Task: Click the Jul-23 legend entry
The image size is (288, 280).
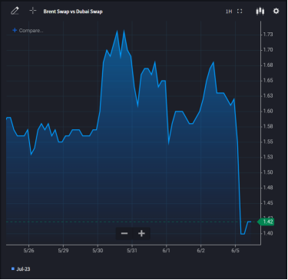Action: point(21,269)
